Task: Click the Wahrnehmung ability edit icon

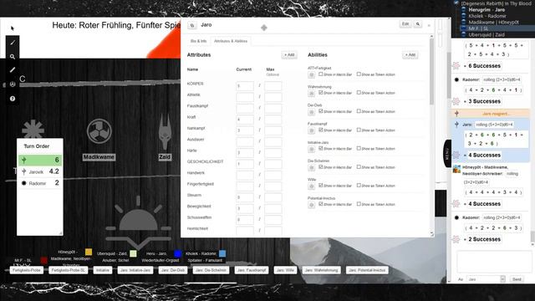Action: pos(311,93)
